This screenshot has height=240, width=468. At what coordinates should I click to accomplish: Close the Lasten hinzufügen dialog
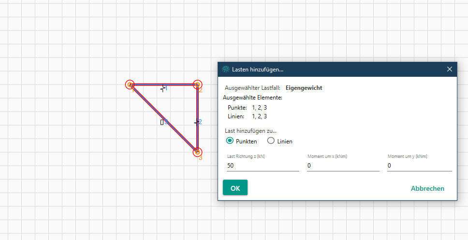click(x=450, y=69)
